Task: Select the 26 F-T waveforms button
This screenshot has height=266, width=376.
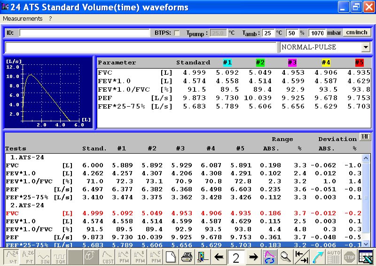Action: pyautogui.click(x=28, y=257)
